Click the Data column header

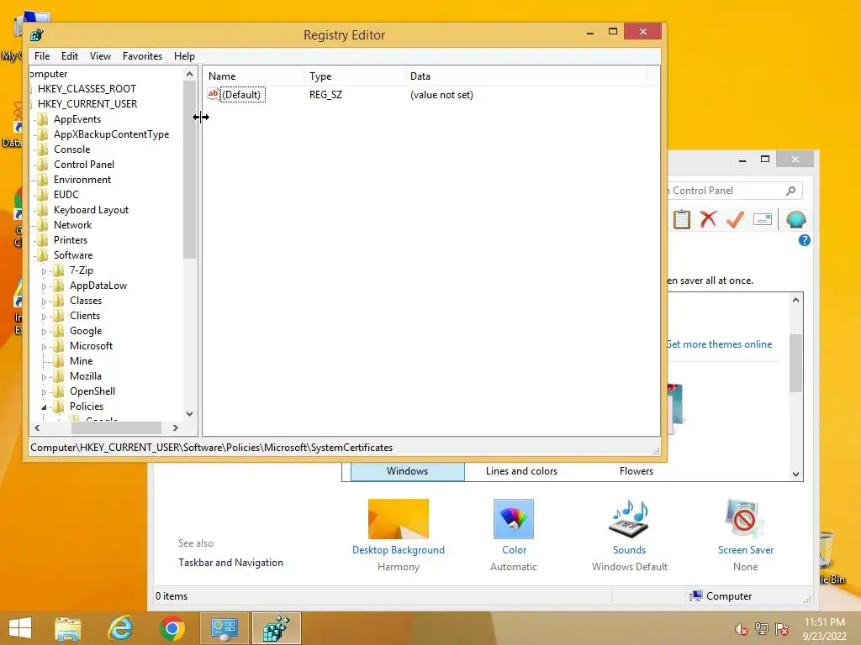tap(526, 76)
